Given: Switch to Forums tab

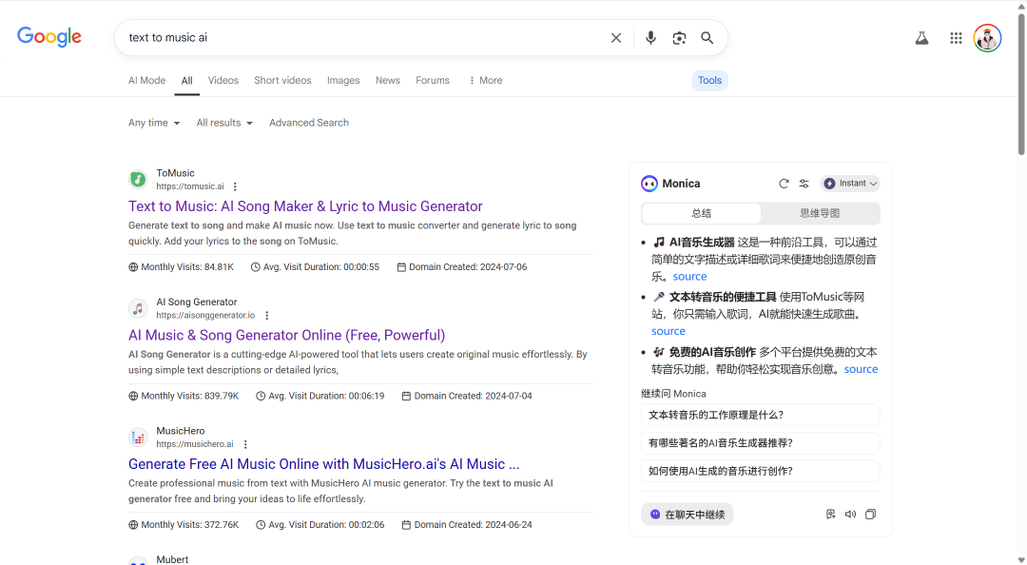Looking at the screenshot, I should click(x=433, y=80).
